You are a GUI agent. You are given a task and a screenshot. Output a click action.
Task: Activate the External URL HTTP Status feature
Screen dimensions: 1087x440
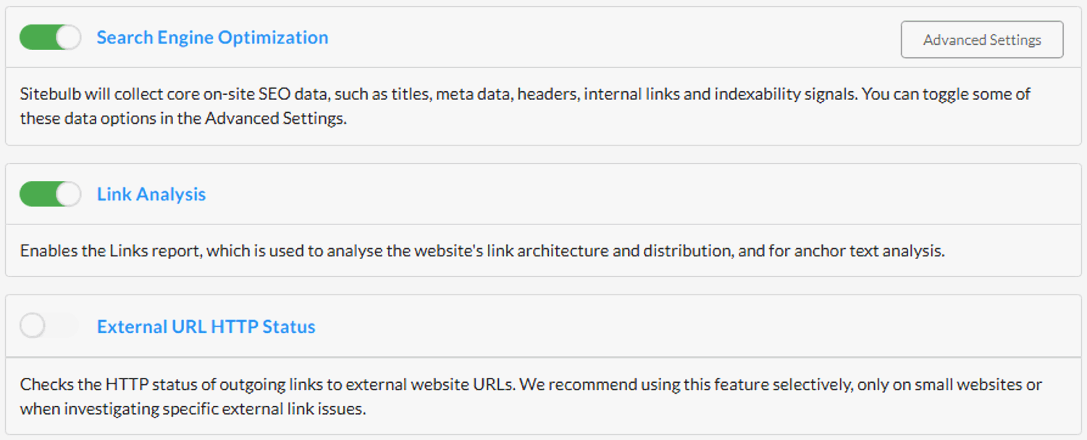[x=49, y=326]
